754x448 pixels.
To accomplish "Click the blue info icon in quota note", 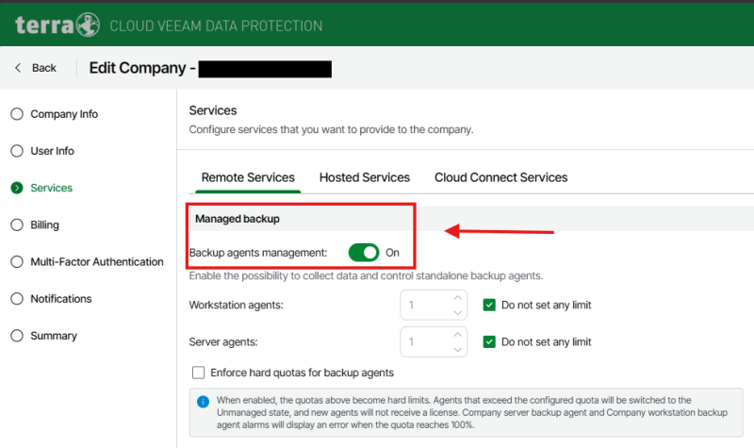I will (x=203, y=402).
